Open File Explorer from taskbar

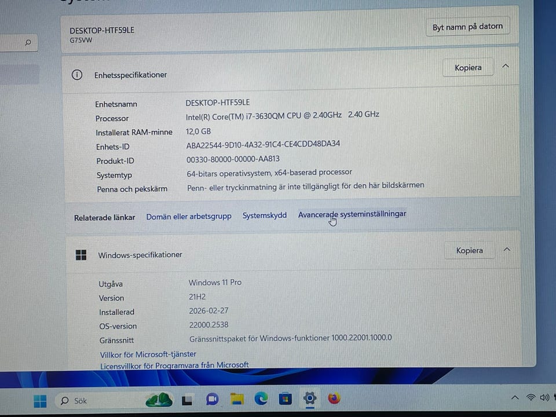pyautogui.click(x=237, y=399)
